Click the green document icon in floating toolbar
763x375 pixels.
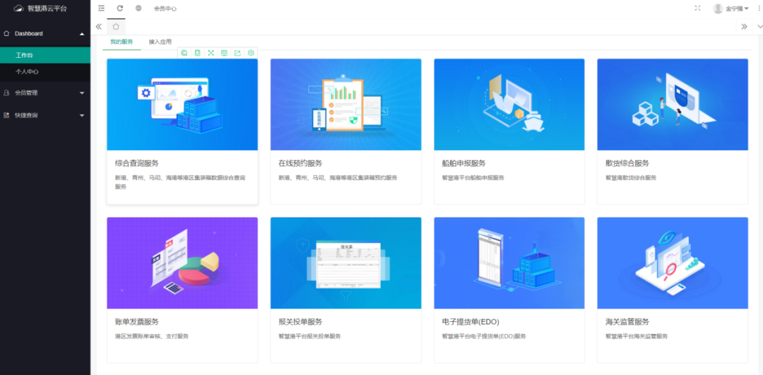[198, 53]
